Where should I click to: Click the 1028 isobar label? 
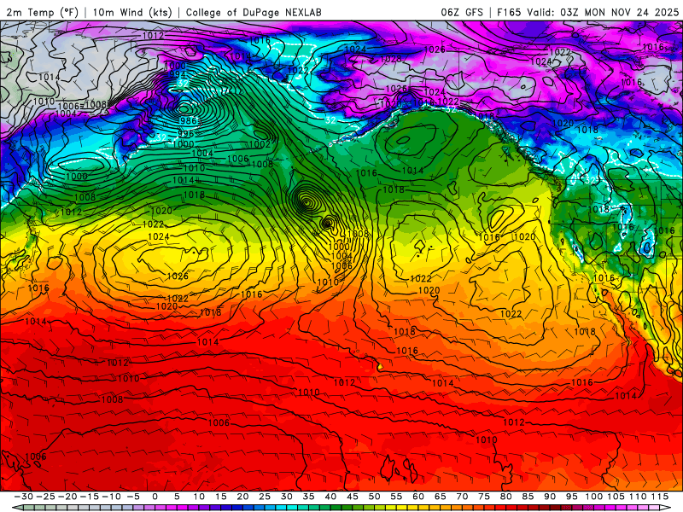point(390,59)
